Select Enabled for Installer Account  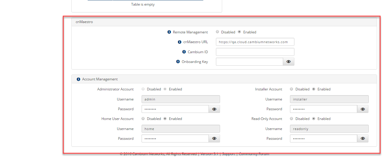(314, 89)
